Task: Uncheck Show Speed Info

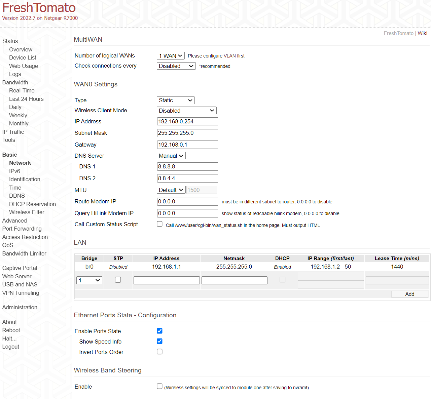Action: tap(160, 341)
